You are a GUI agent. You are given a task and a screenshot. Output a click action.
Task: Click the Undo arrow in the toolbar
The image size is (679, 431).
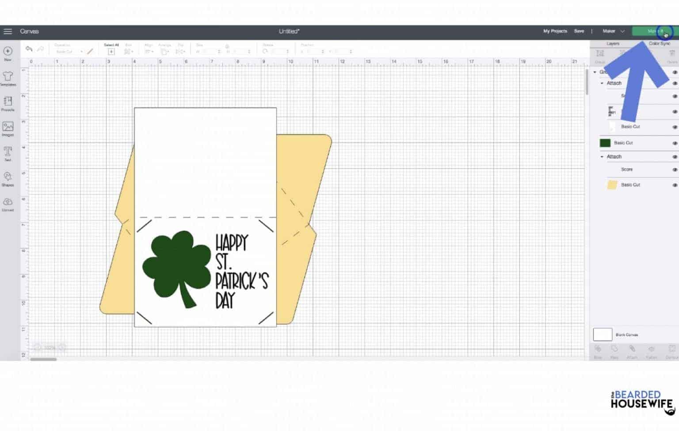tap(29, 49)
